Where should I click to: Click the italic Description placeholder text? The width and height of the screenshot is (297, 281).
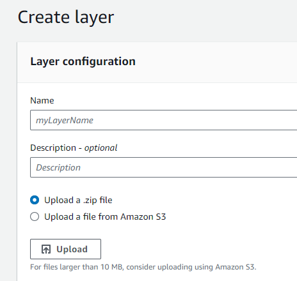pos(58,167)
